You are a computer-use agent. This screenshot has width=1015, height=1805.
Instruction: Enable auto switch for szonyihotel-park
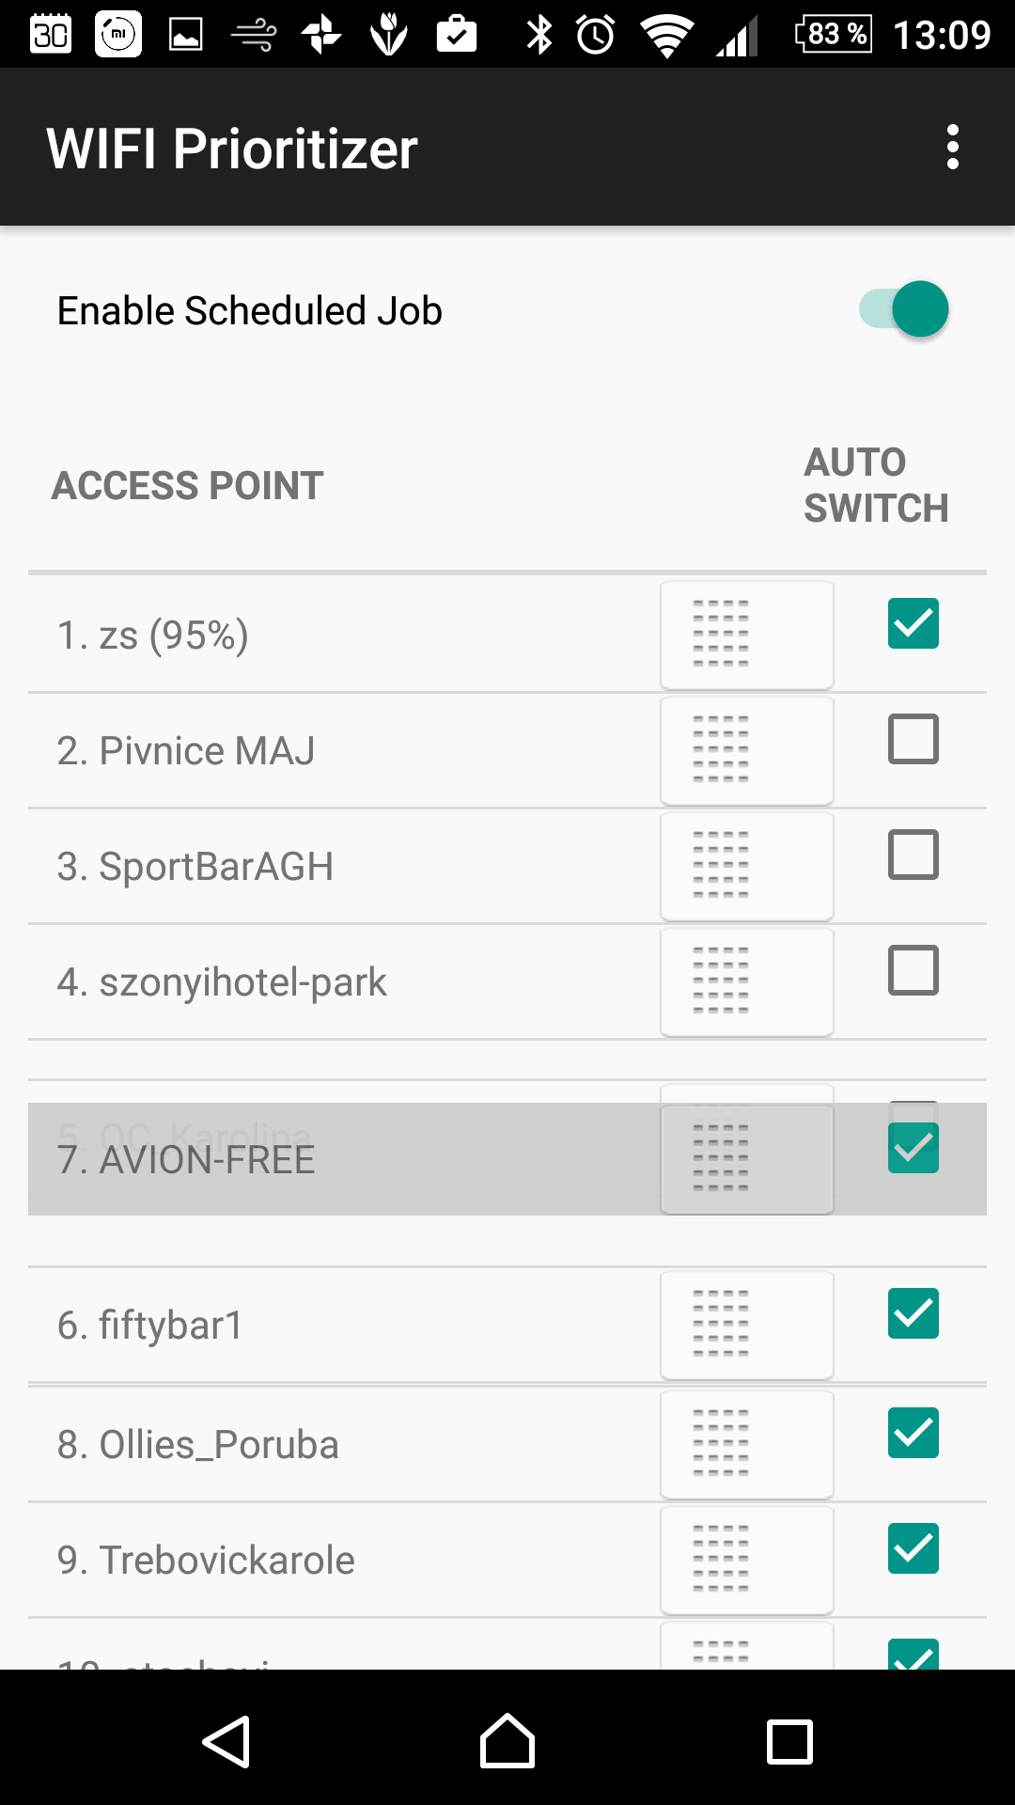913,970
